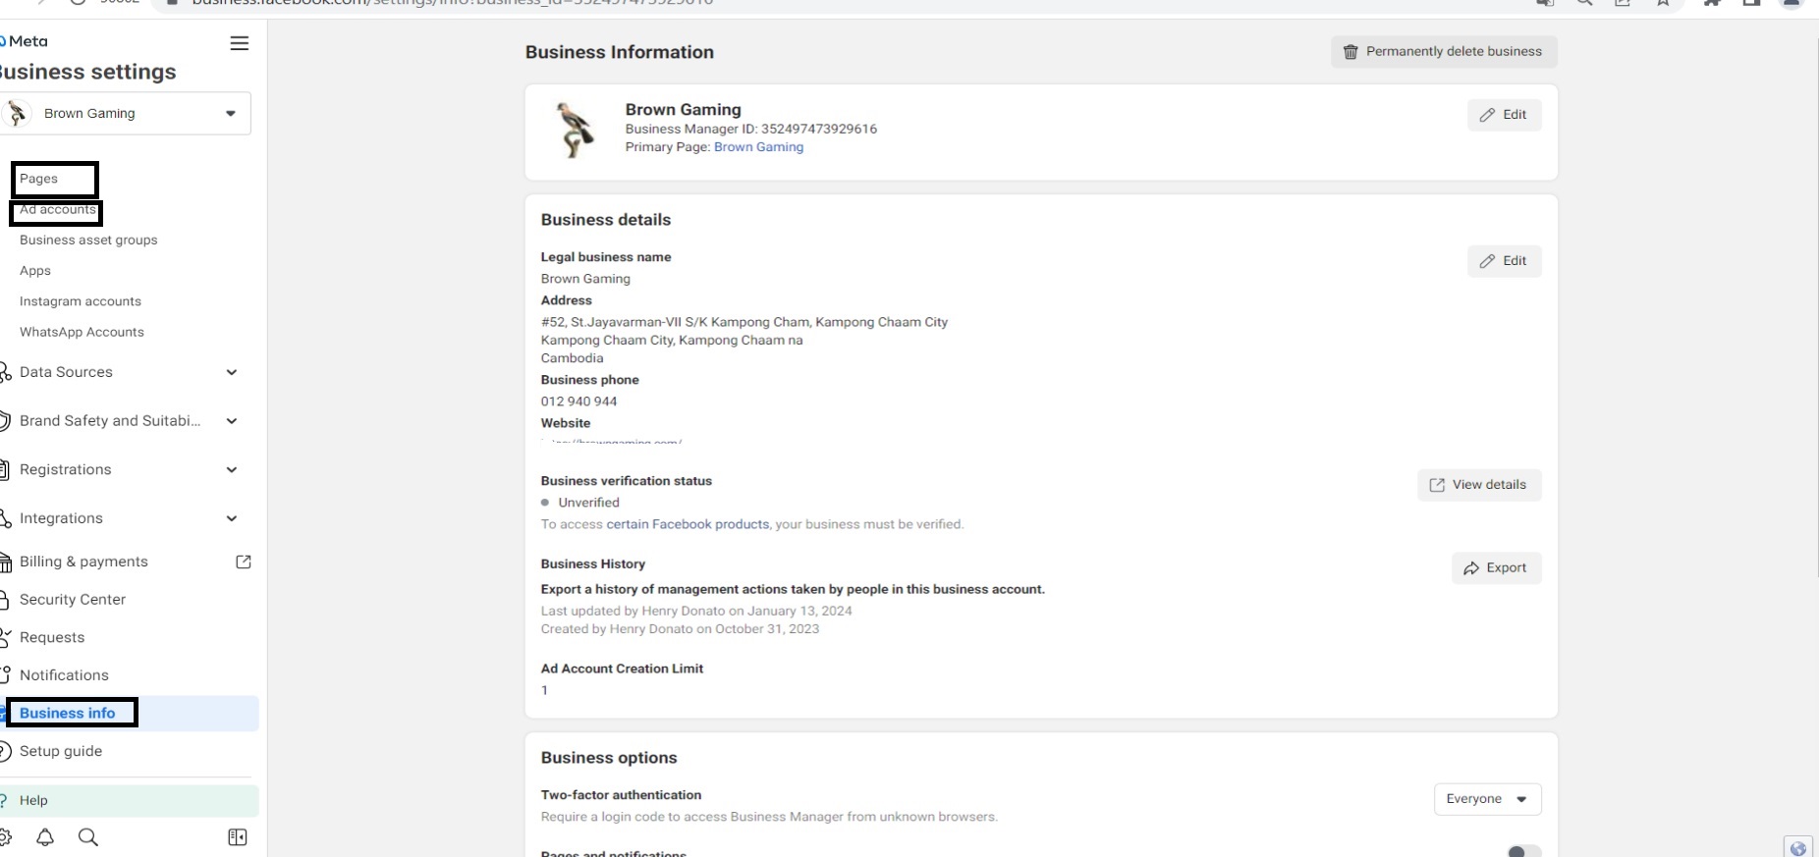Viewport: 1819px width, 857px height.
Task: Export the business history
Action: [1496, 568]
